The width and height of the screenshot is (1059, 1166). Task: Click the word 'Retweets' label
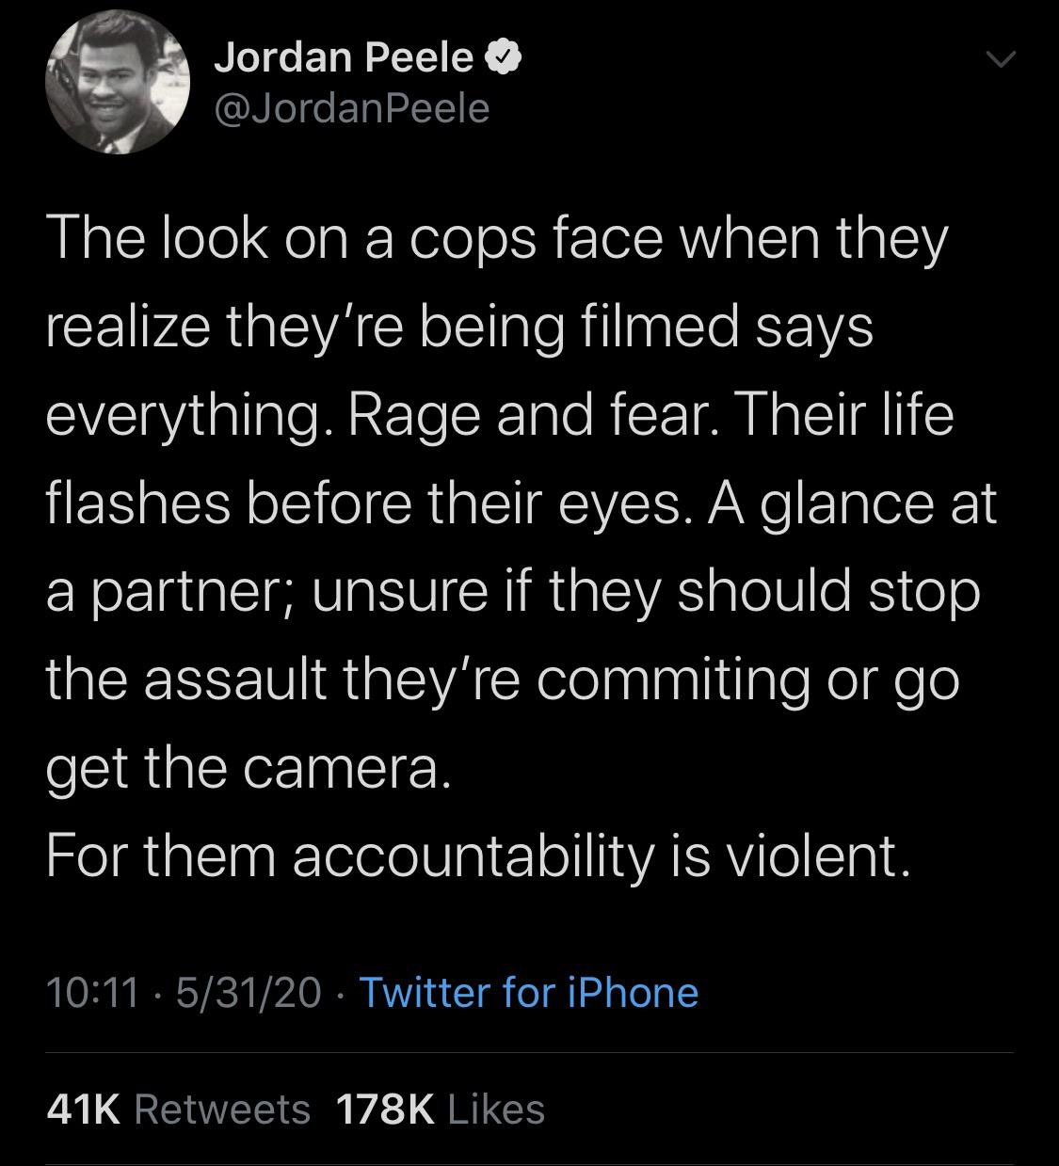222,1110
